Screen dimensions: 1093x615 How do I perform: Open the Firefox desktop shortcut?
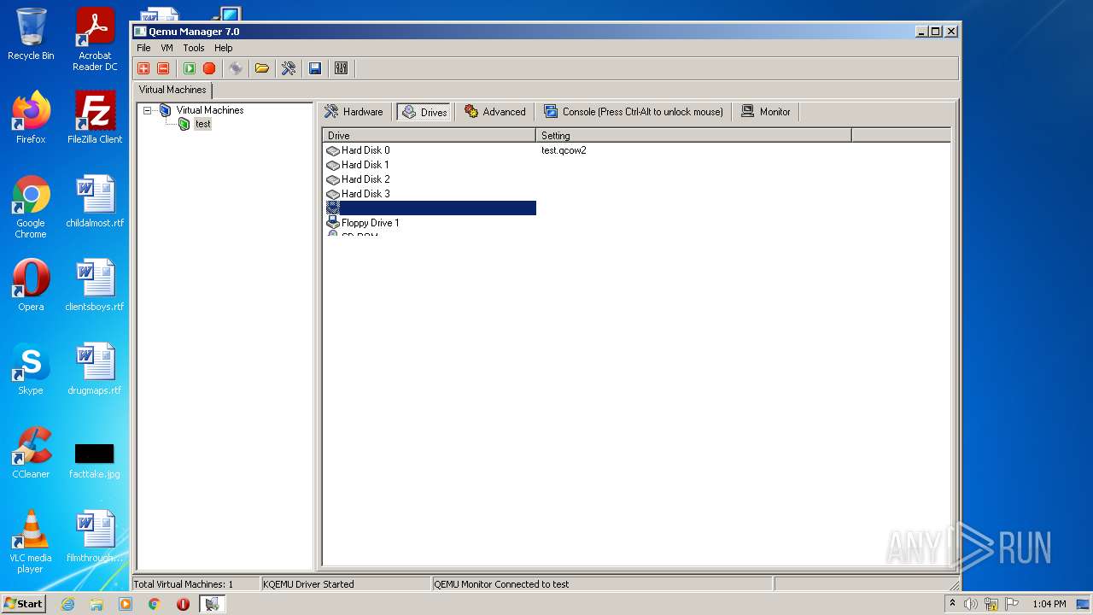31,118
